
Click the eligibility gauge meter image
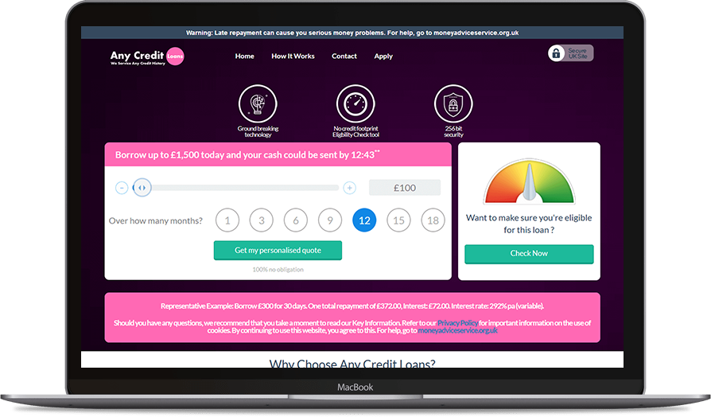click(529, 181)
